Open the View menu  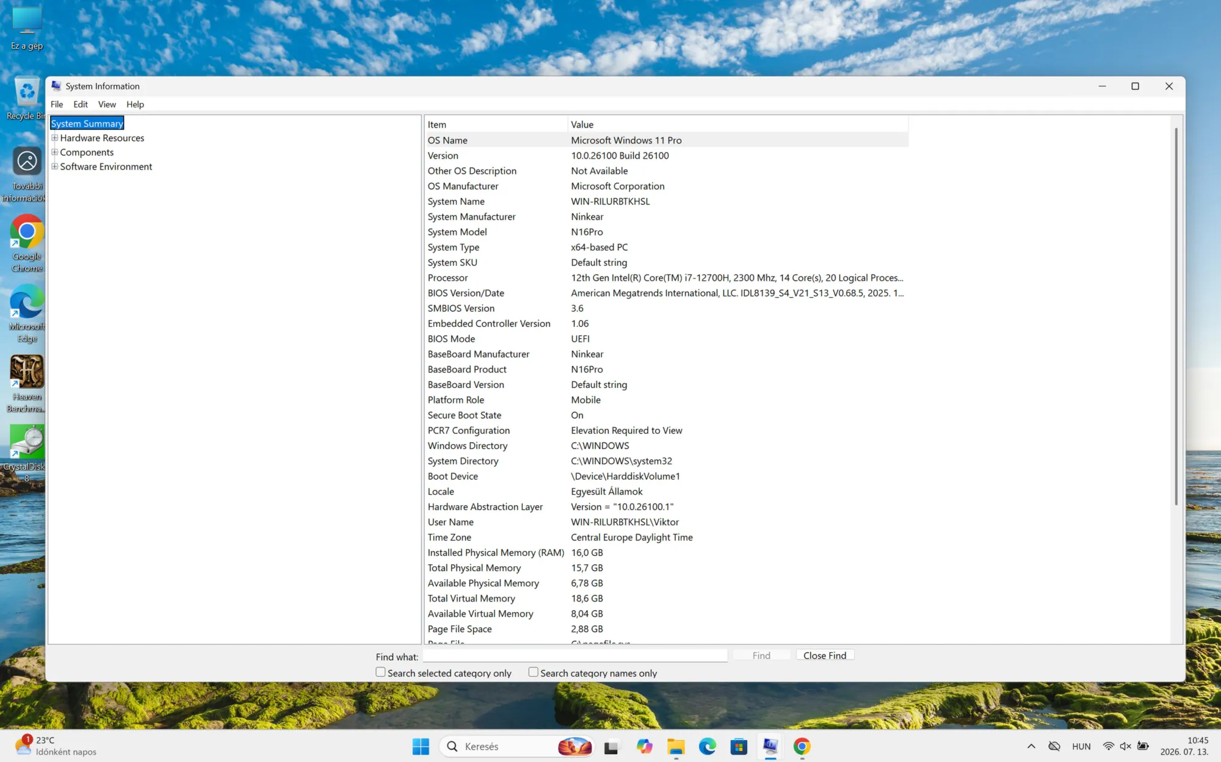click(x=107, y=104)
